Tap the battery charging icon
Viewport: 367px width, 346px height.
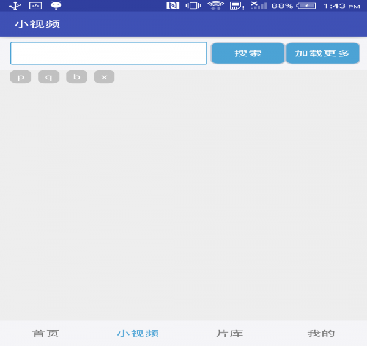[x=306, y=6]
